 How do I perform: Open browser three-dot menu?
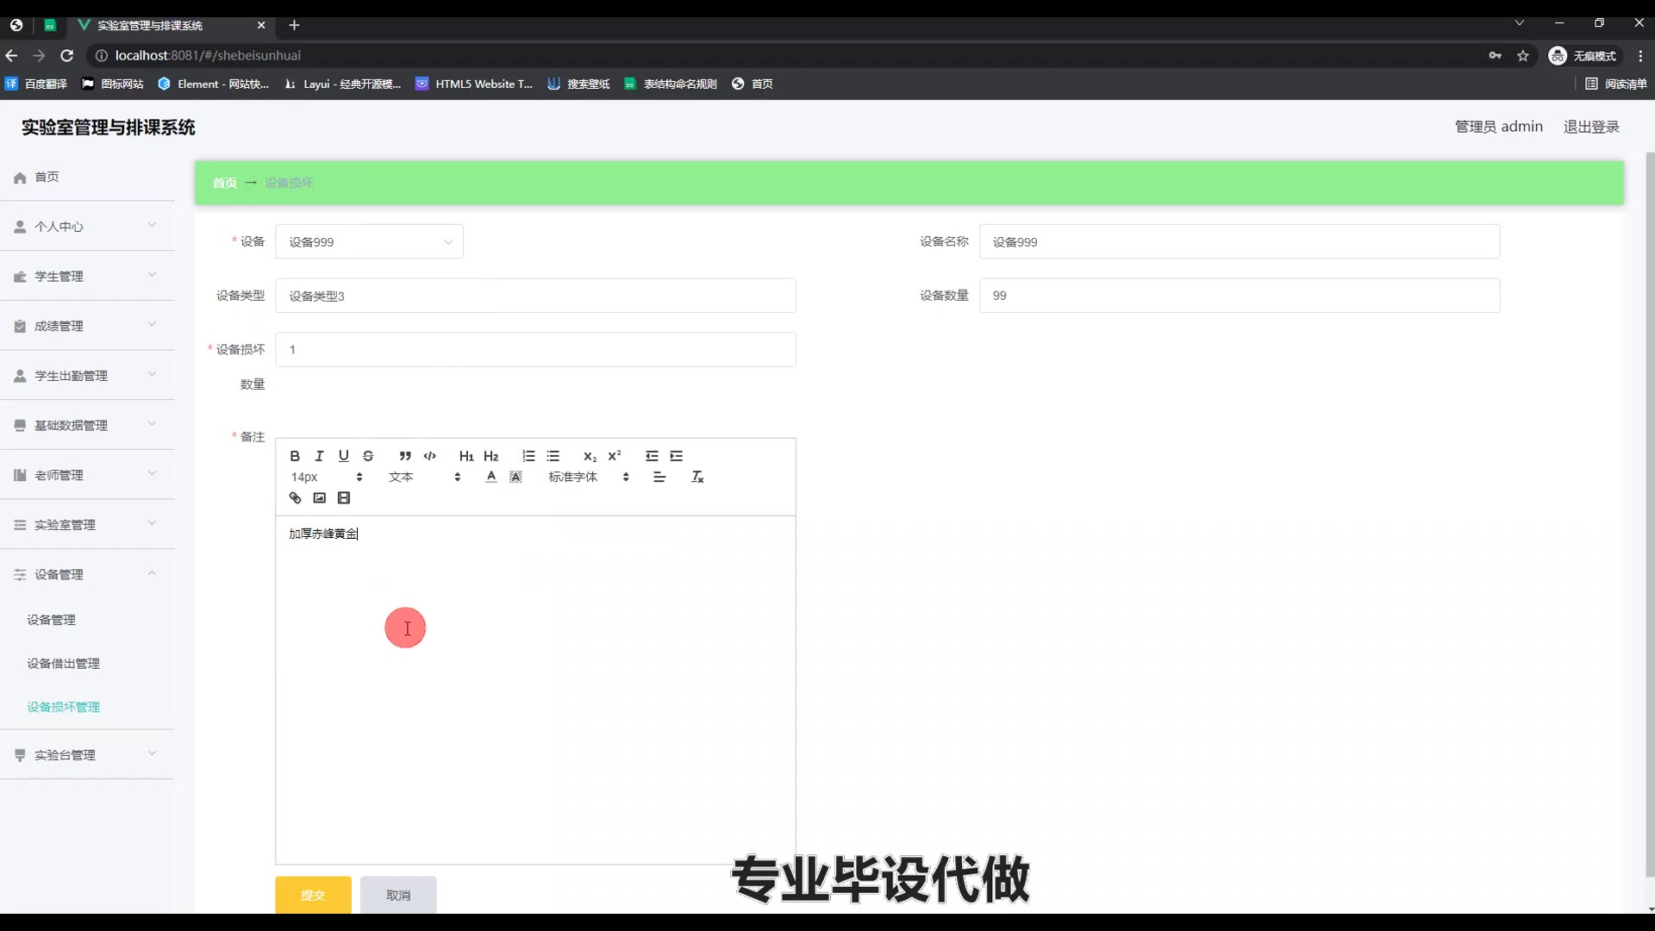click(x=1640, y=55)
